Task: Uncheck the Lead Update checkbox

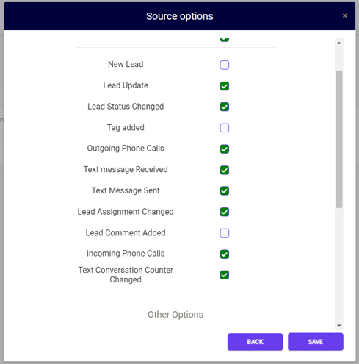Action: (x=224, y=86)
